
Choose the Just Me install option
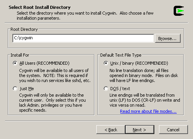15,89
